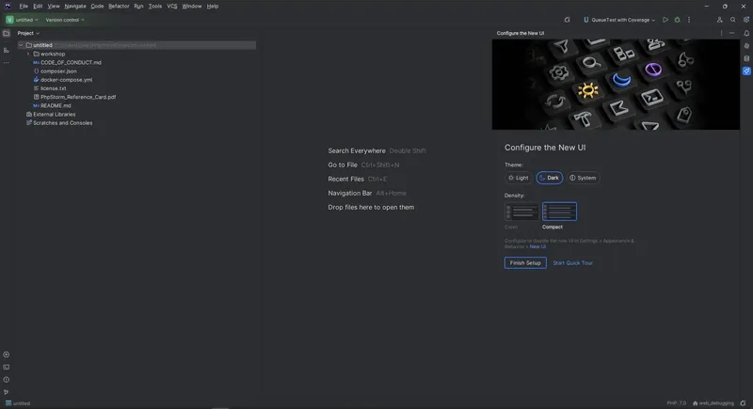Open more run actions vertical dots
Screen dimensions: 753x409
(689, 20)
